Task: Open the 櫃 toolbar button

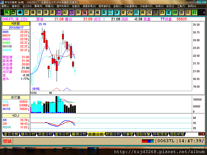Action: 33,12
